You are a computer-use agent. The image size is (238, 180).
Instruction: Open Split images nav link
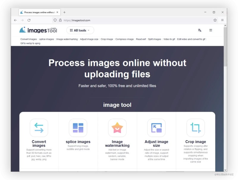pos(154,39)
